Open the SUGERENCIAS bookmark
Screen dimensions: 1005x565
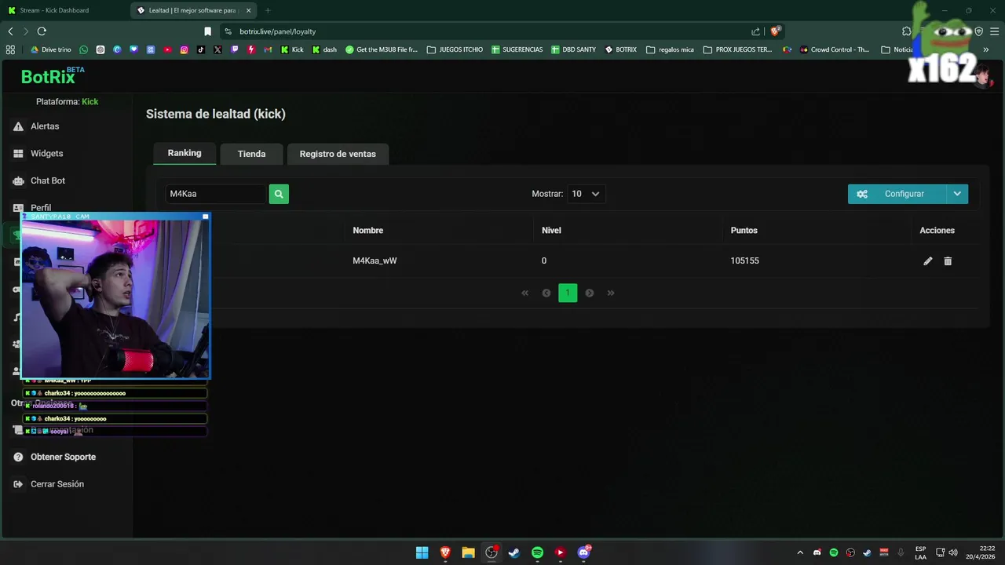pos(517,49)
